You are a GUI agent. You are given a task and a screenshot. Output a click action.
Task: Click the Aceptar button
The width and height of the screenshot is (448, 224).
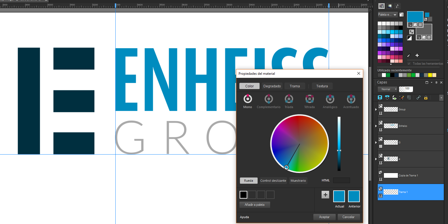tap(324, 217)
